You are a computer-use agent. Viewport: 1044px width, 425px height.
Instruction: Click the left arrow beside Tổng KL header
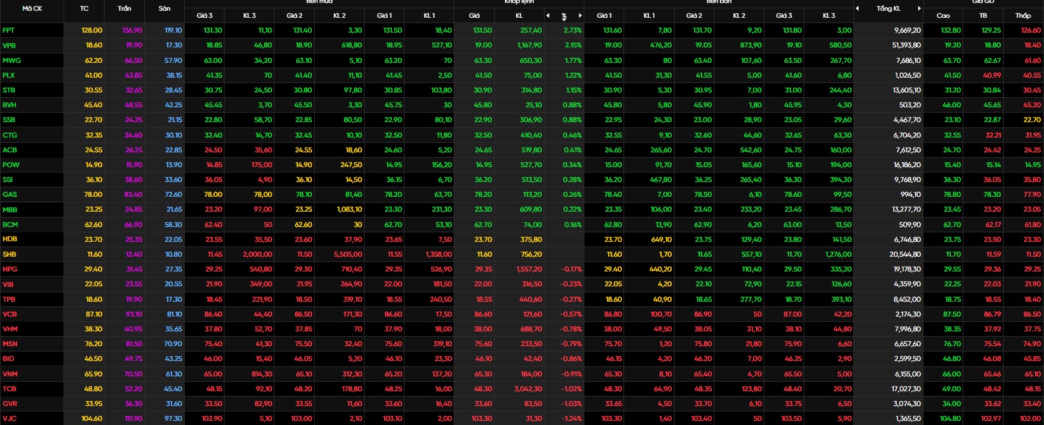point(857,8)
